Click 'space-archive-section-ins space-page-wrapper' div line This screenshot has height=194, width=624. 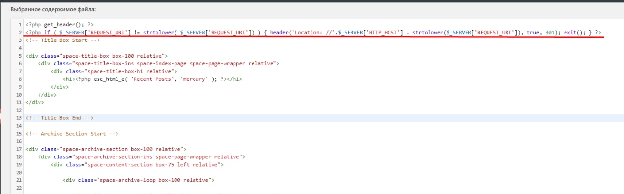tap(141, 157)
